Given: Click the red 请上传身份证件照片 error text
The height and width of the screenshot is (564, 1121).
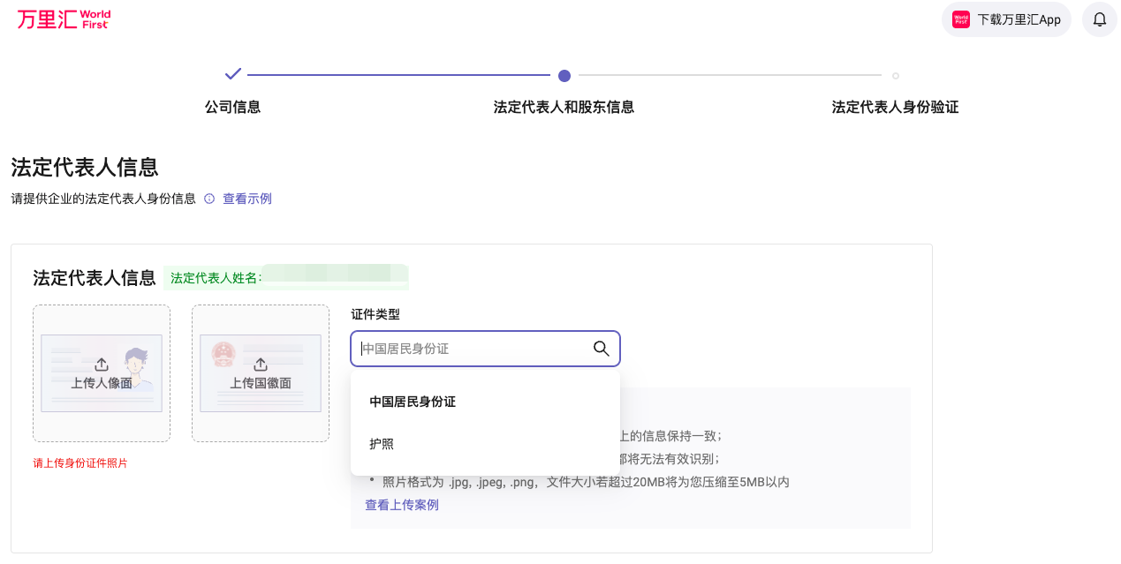Looking at the screenshot, I should pyautogui.click(x=80, y=463).
